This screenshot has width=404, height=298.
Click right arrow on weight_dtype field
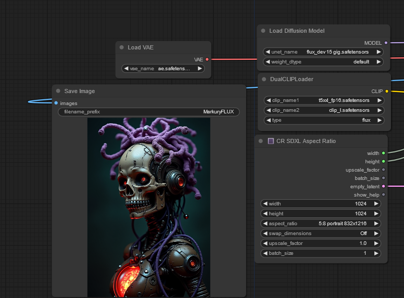(378, 62)
